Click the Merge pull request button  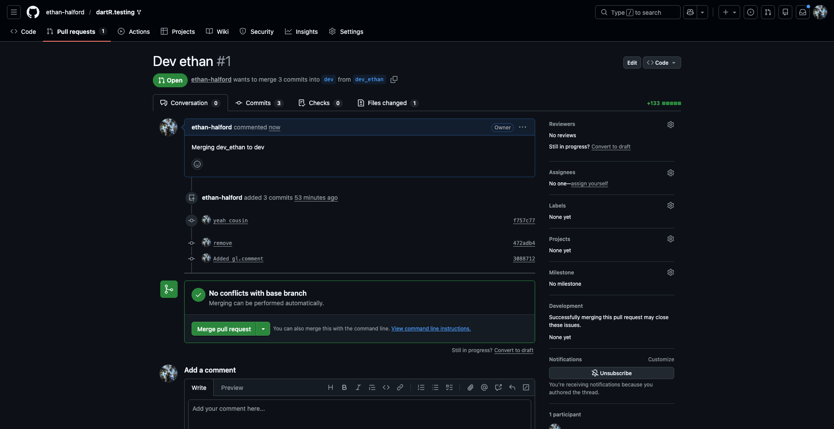pos(224,329)
